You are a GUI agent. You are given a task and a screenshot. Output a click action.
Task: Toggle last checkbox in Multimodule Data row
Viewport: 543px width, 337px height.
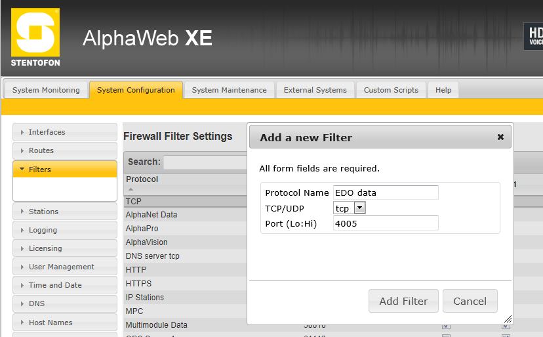pyautogui.click(x=506, y=326)
